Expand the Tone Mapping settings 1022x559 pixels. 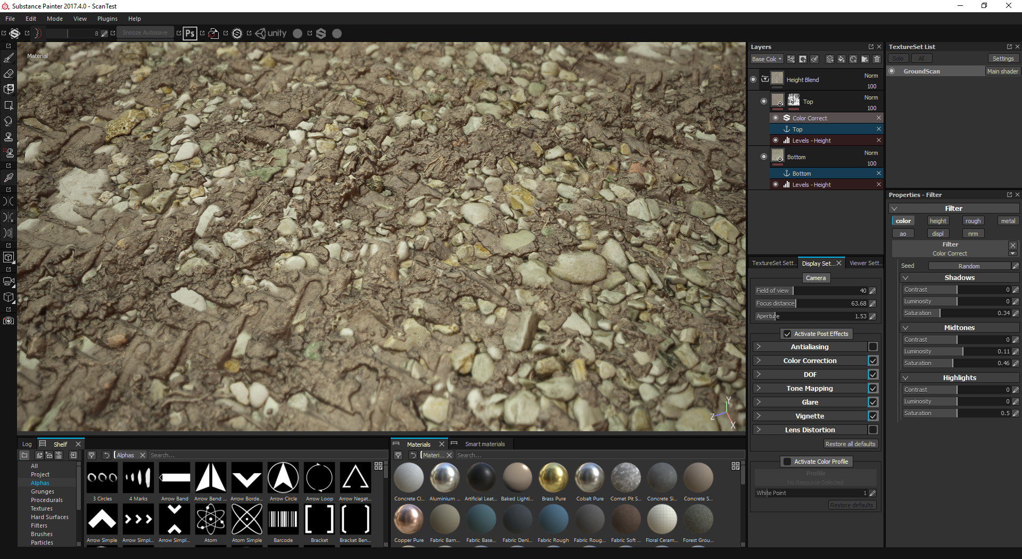758,388
